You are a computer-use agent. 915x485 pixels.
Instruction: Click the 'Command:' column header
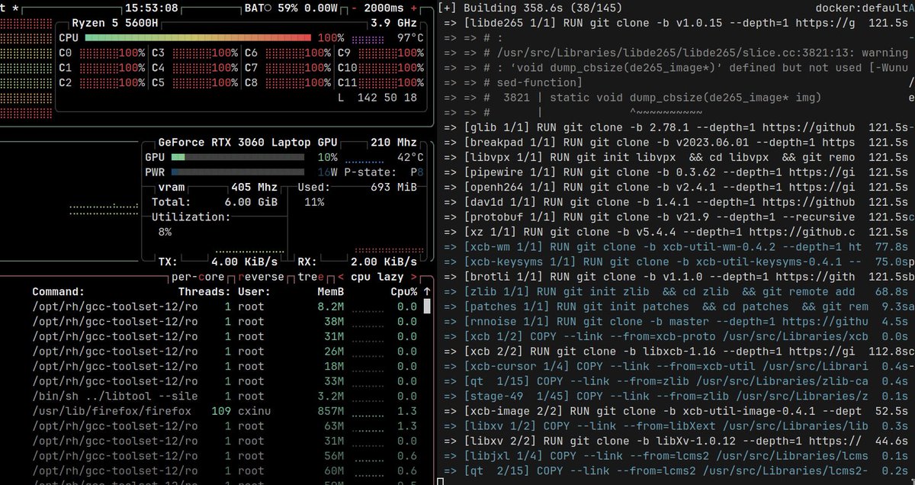(59, 292)
